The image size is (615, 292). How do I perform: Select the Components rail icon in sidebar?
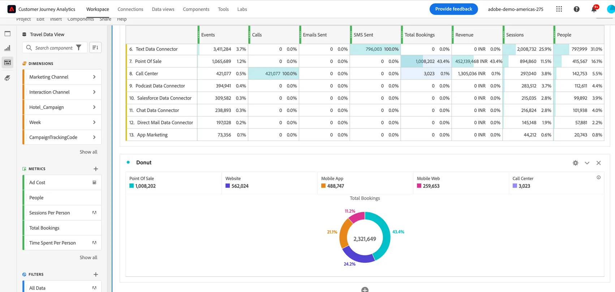8,62
